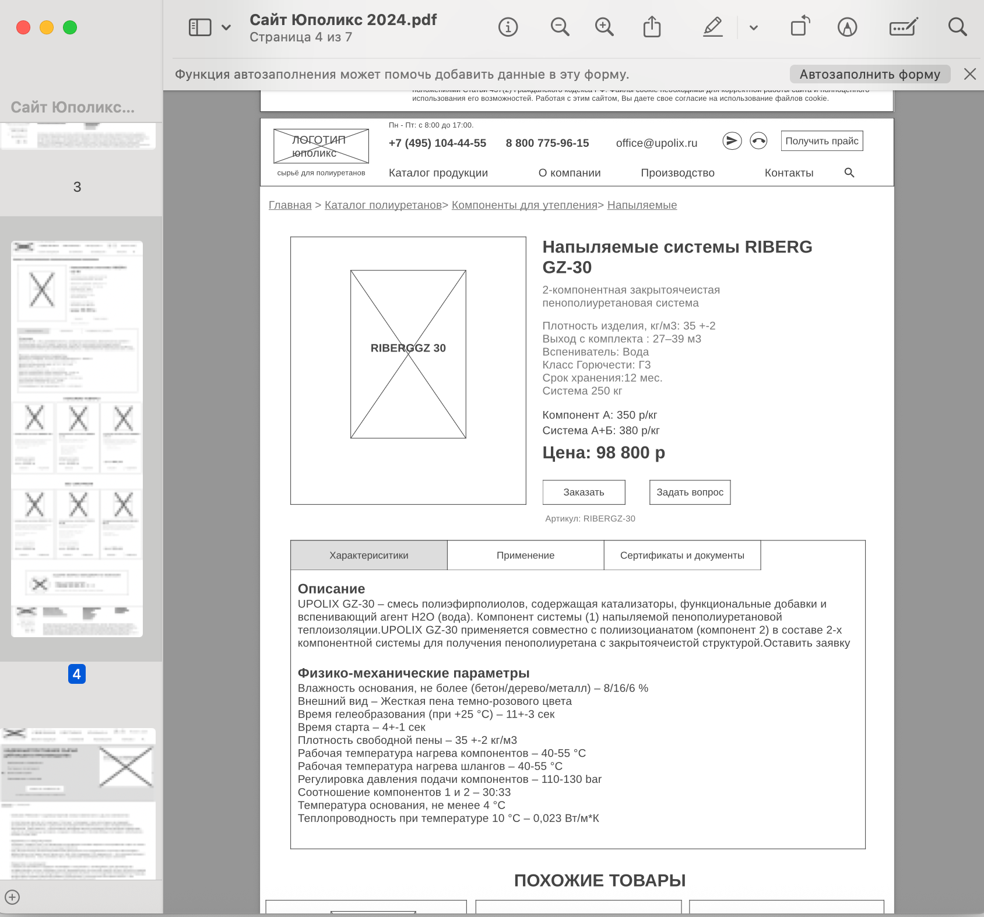
Task: Open the form filling toolbar
Action: (904, 27)
